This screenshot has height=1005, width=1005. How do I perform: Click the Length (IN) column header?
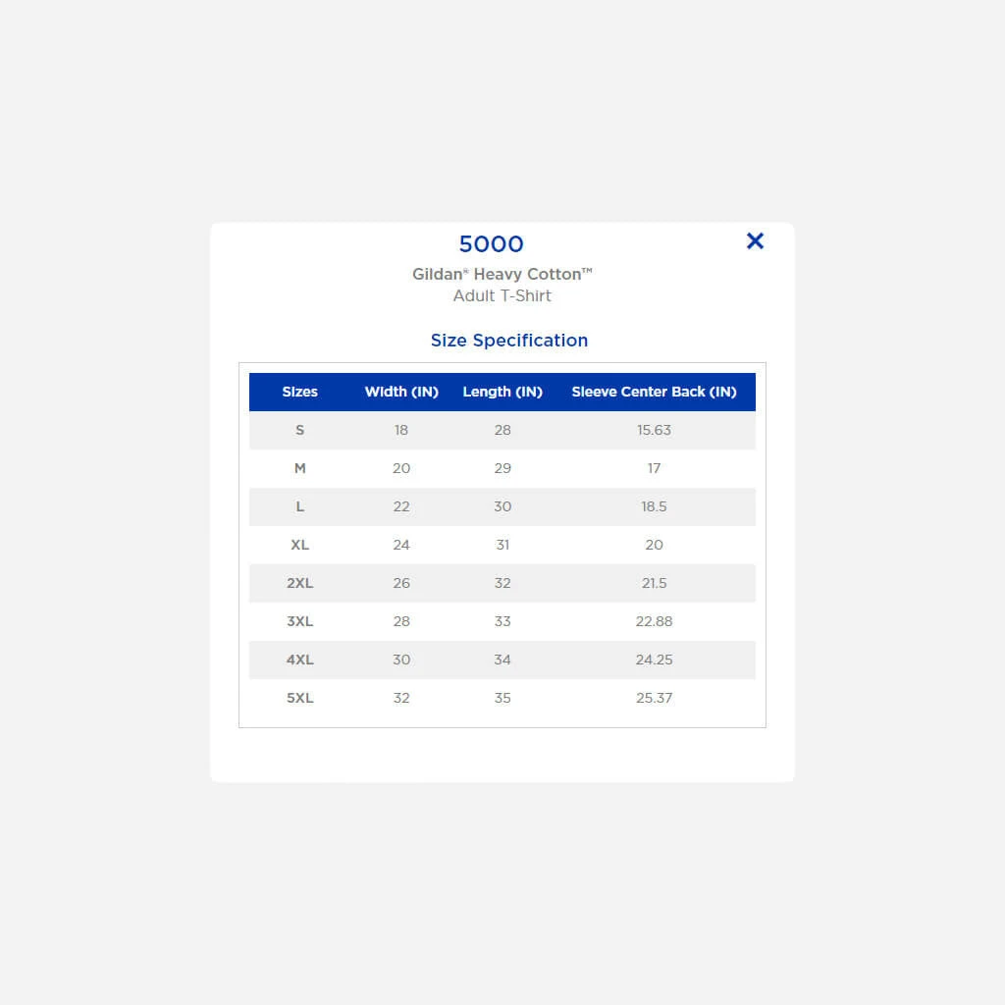pyautogui.click(x=502, y=392)
